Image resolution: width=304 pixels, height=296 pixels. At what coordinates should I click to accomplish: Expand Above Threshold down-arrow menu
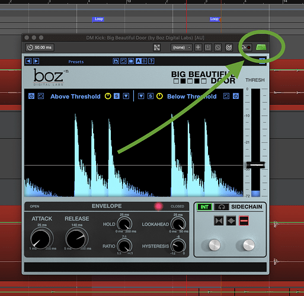126,96
